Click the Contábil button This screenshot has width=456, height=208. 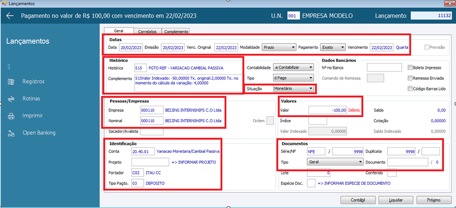[x=358, y=200]
